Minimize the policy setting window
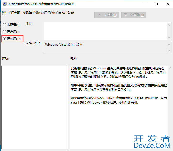The height and width of the screenshot is (151, 173). pos(145,4)
